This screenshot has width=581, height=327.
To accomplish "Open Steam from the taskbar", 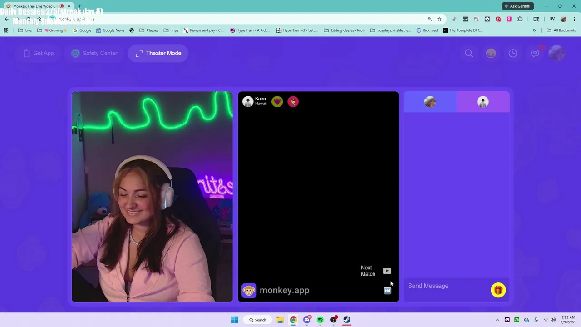I will [x=347, y=320].
